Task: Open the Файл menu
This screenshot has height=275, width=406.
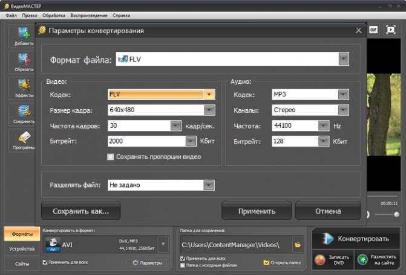Action: pyautogui.click(x=11, y=16)
